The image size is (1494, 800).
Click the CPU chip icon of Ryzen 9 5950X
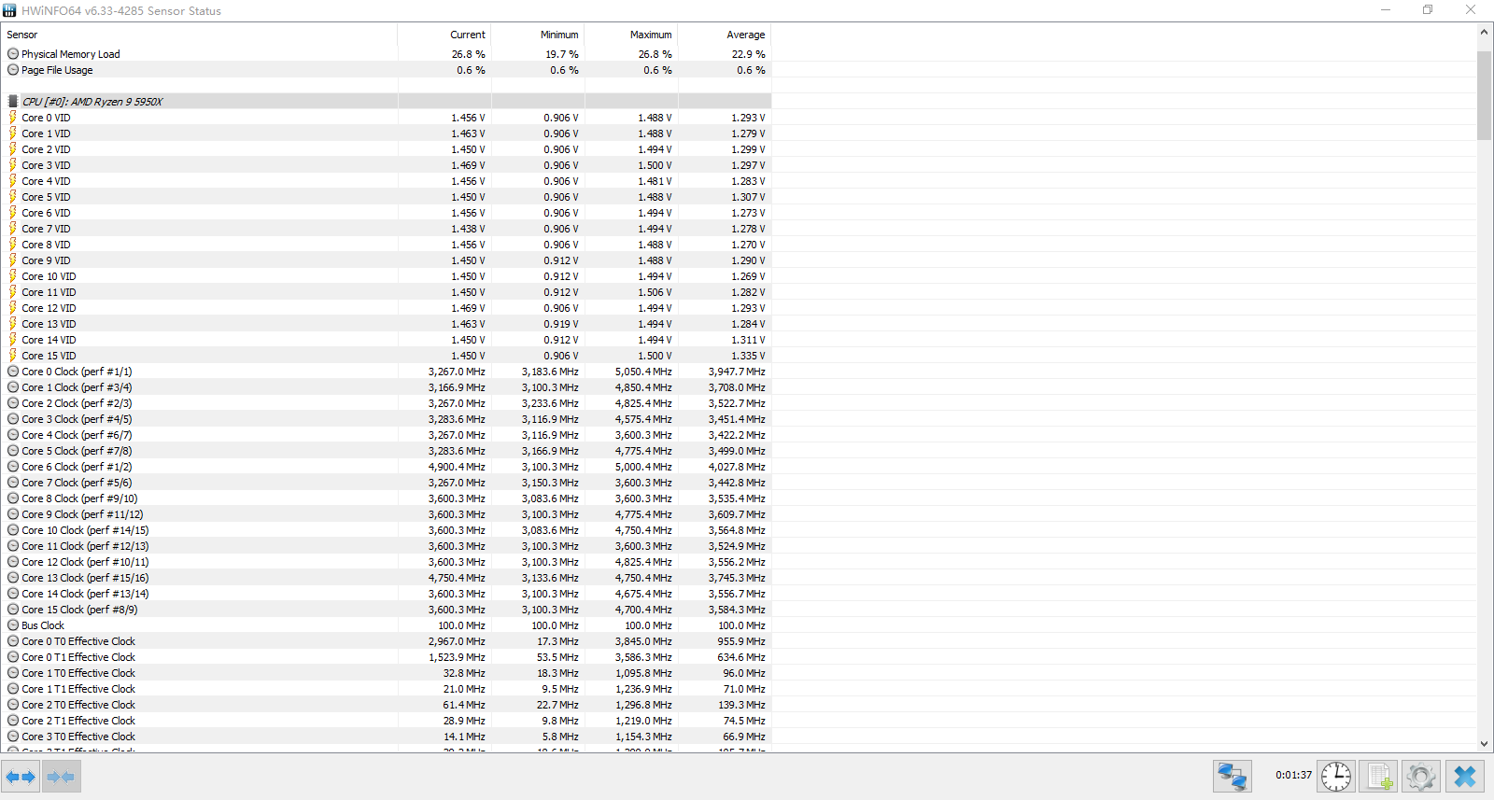(x=13, y=101)
